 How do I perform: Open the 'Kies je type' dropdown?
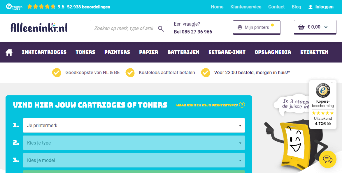tap(134, 143)
